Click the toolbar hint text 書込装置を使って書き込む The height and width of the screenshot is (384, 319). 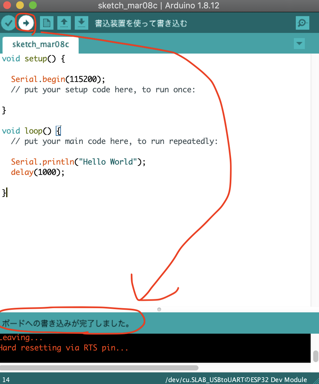pyautogui.click(x=141, y=23)
